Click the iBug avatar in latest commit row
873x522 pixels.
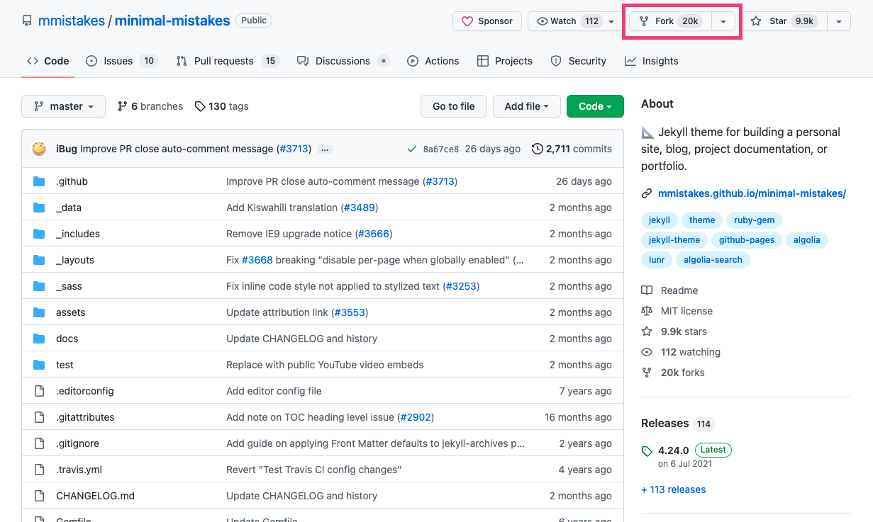pyautogui.click(x=39, y=149)
